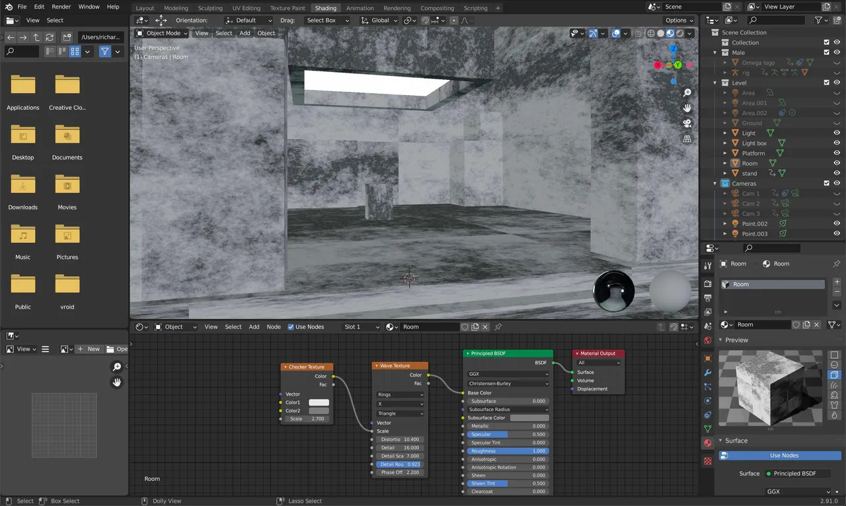Exclude the Cameras collection via checkbox
846x506 pixels.
[826, 183]
